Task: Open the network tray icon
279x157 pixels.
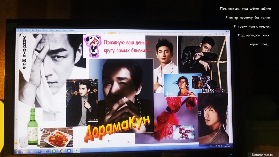Action: click(x=219, y=146)
